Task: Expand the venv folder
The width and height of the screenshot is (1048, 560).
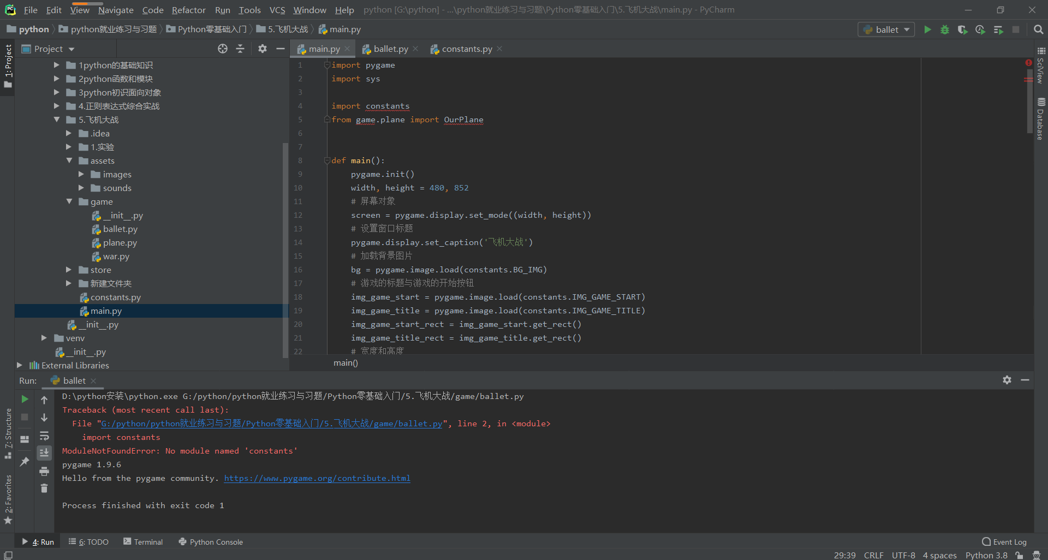Action: tap(44, 338)
